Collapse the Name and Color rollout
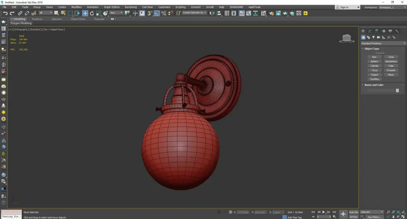This screenshot has height=219, width=407. coord(374,85)
